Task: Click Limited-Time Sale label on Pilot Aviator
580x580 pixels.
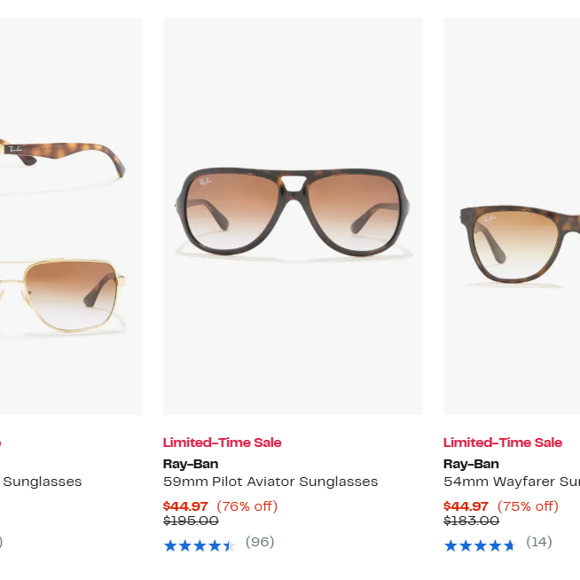Action: (222, 443)
